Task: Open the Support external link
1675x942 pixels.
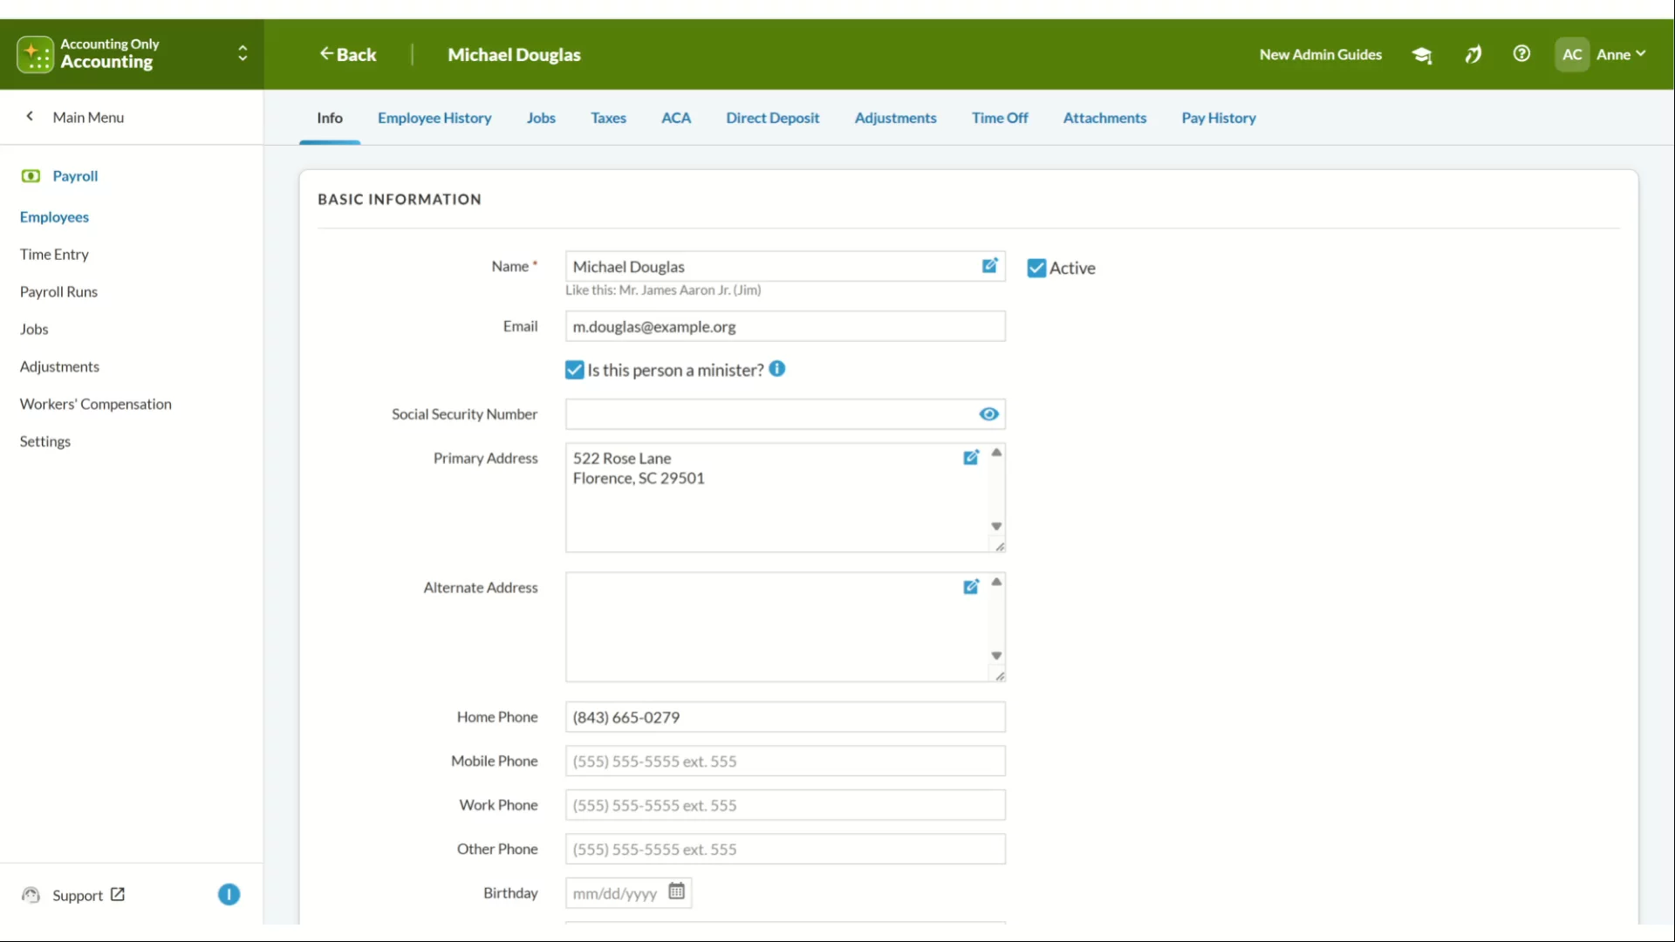Action: 88,895
